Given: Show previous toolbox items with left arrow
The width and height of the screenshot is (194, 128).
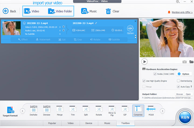Looking at the screenshot, I should coord(23,111).
